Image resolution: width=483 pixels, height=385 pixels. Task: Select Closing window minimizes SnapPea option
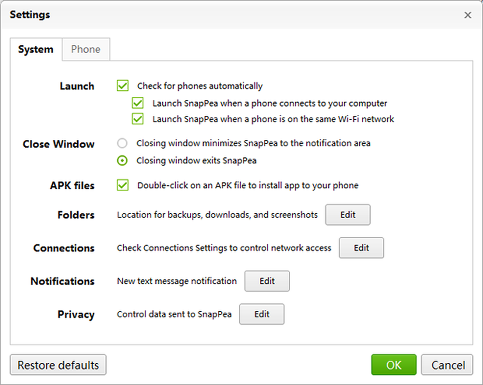(x=122, y=143)
